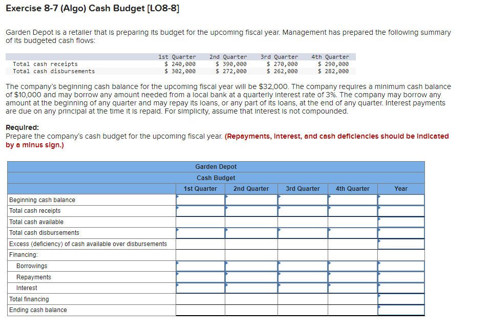The image size is (490, 331).
Task: Click the blue marker in Repayments 2nd Quarter cell
Action: coord(227,274)
